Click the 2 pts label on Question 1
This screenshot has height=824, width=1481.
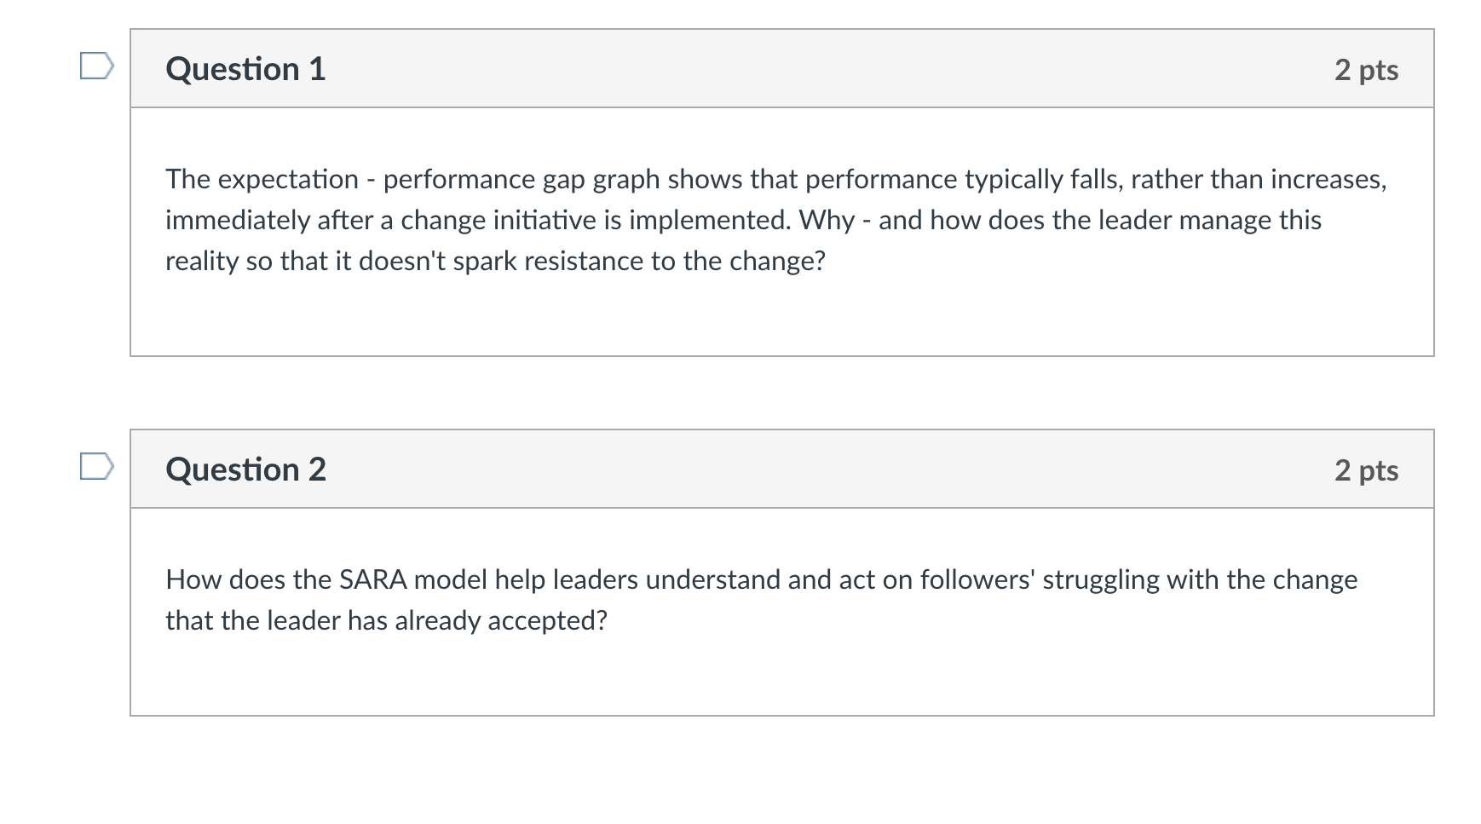1365,72
